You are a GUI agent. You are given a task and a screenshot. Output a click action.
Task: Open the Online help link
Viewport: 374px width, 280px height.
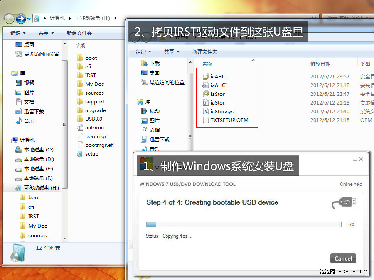pos(351,184)
